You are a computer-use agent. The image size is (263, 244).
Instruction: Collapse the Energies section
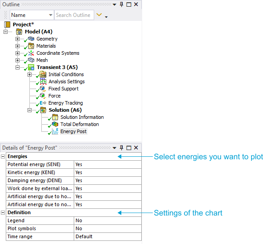(x=3, y=157)
